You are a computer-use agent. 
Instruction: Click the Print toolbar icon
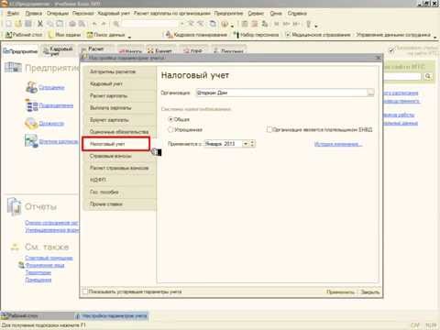click(72, 24)
